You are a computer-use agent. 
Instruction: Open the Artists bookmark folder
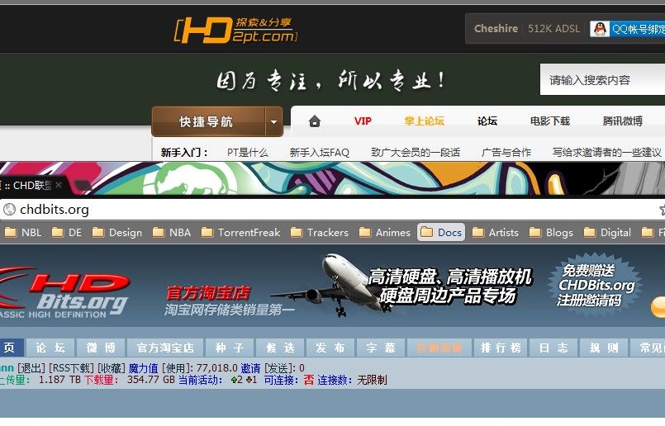pos(496,232)
